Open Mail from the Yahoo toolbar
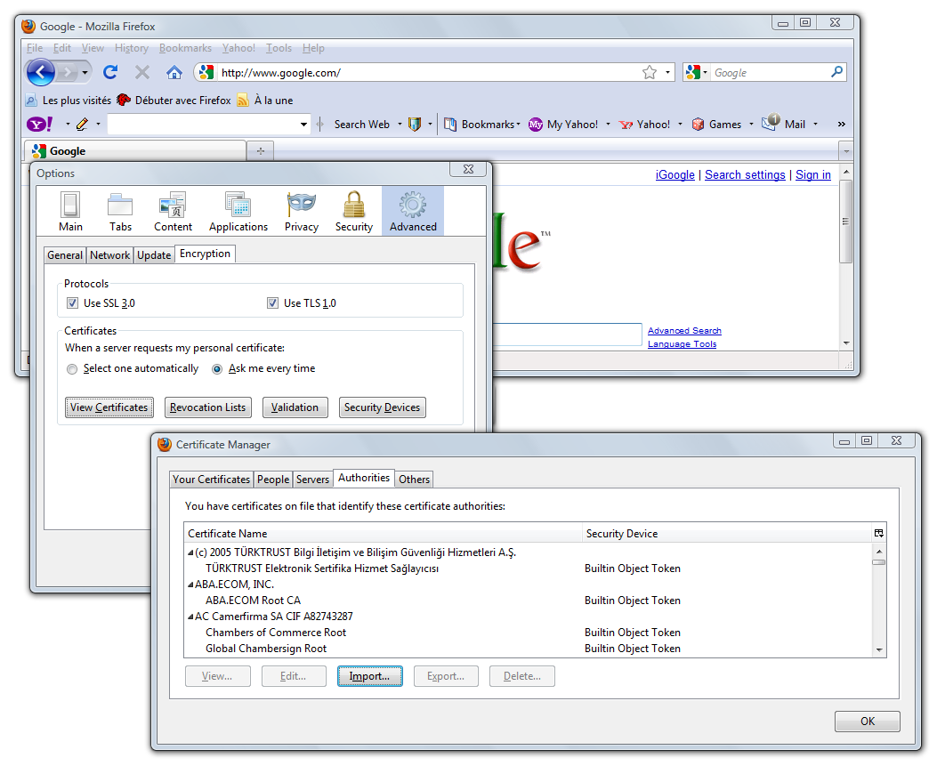The height and width of the screenshot is (766, 937). [783, 124]
